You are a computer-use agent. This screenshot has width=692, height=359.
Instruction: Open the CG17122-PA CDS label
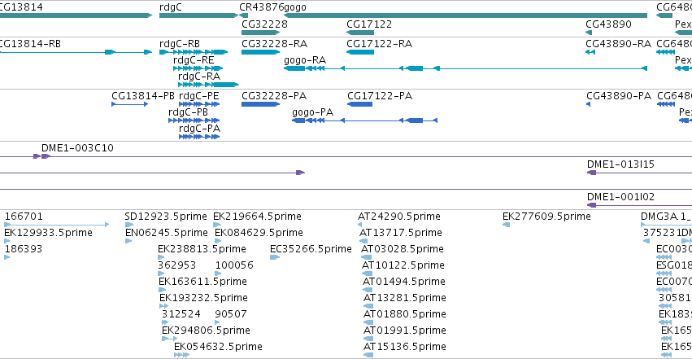pos(380,96)
